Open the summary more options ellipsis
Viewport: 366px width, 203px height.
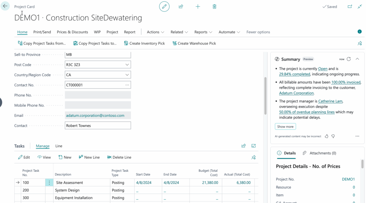click(x=357, y=136)
